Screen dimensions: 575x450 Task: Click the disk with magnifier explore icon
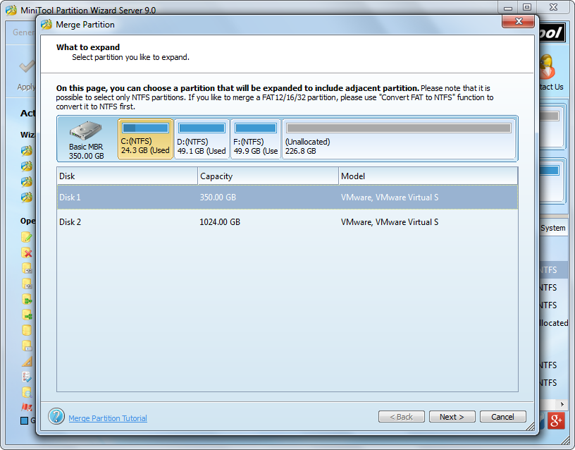pos(27,392)
